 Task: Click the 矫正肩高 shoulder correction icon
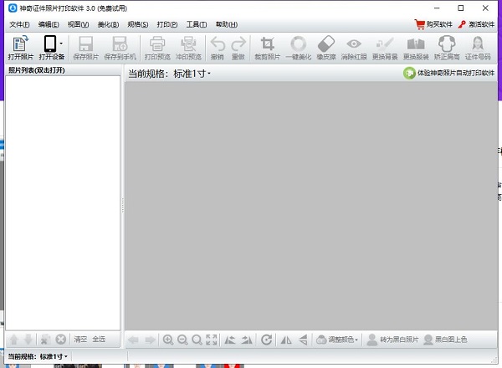click(447, 43)
